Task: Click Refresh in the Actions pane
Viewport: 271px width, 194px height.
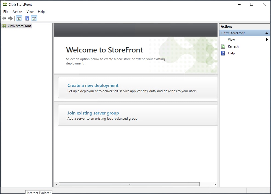Action: (x=234, y=46)
